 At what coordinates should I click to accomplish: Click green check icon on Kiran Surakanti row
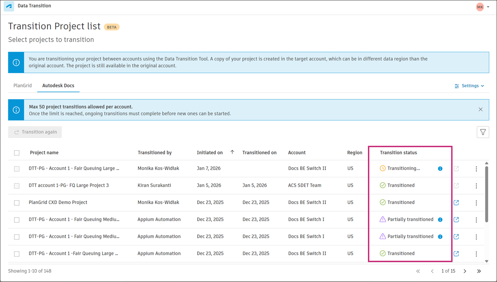pos(382,185)
